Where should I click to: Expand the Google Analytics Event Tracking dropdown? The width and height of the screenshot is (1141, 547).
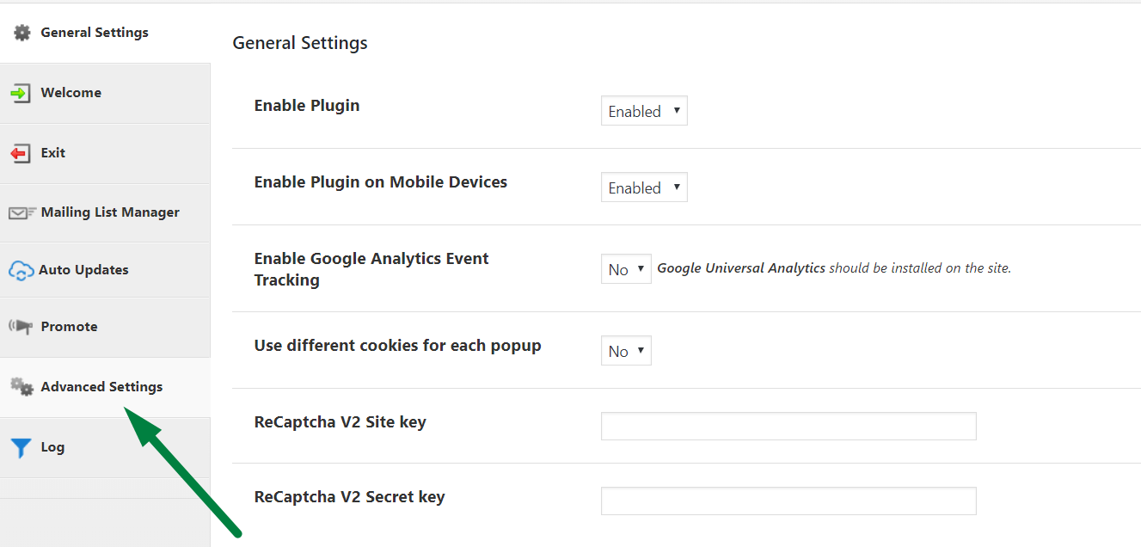[626, 269]
